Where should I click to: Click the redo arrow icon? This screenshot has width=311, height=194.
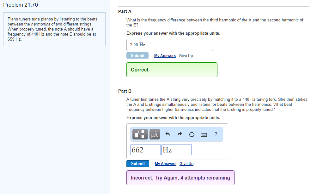click(180, 134)
